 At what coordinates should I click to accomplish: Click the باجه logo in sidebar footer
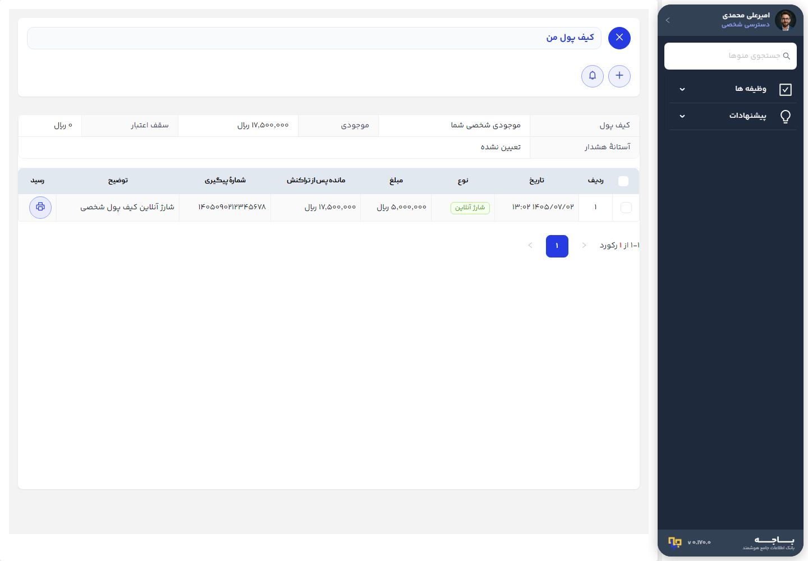coord(769,542)
